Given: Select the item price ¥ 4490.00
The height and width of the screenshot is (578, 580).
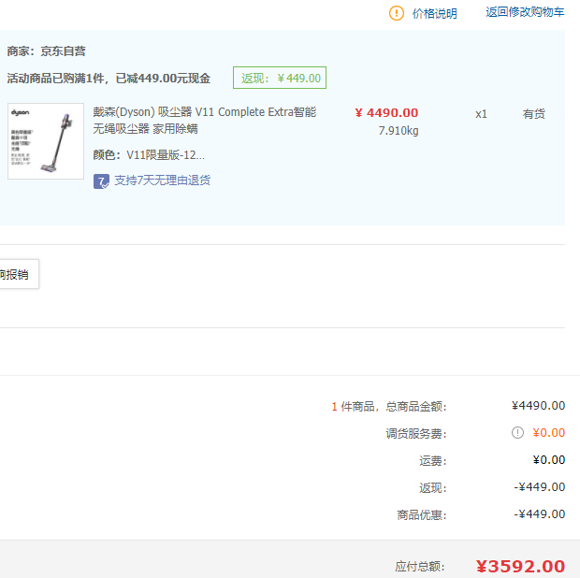Looking at the screenshot, I should [386, 112].
